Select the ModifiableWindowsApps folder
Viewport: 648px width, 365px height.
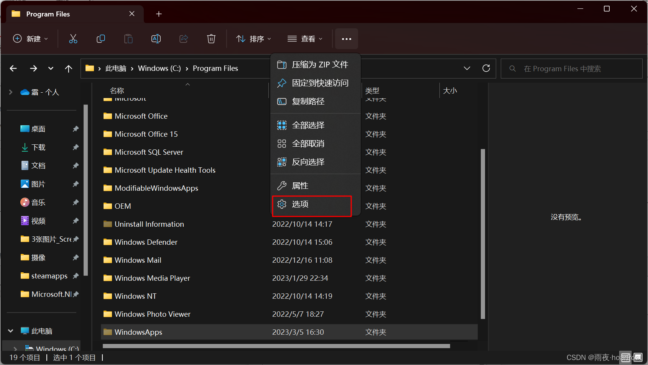point(289,188)
